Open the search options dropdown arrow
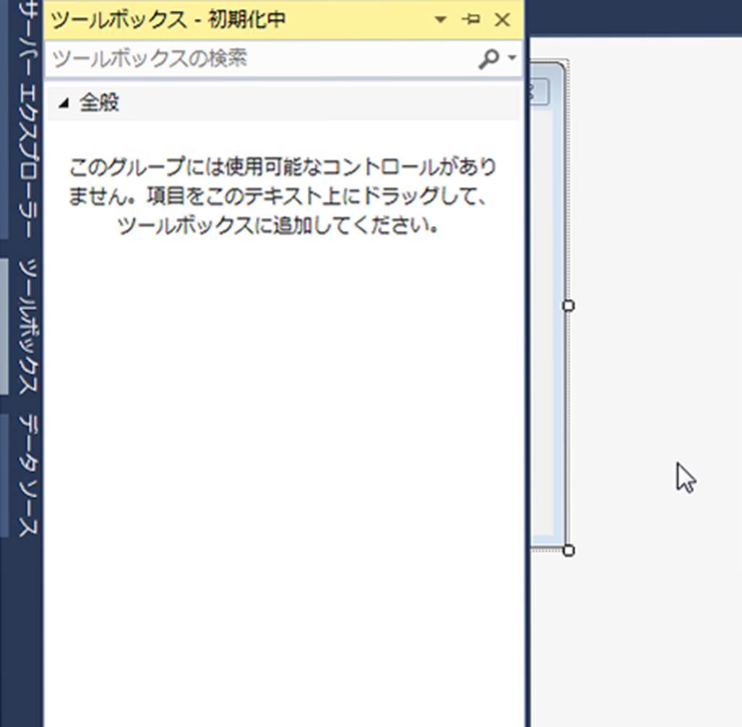Screen dimensions: 742x727 [513, 58]
